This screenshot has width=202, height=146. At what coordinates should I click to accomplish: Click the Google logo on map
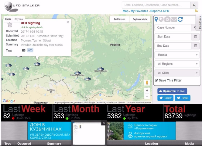tap(9, 101)
